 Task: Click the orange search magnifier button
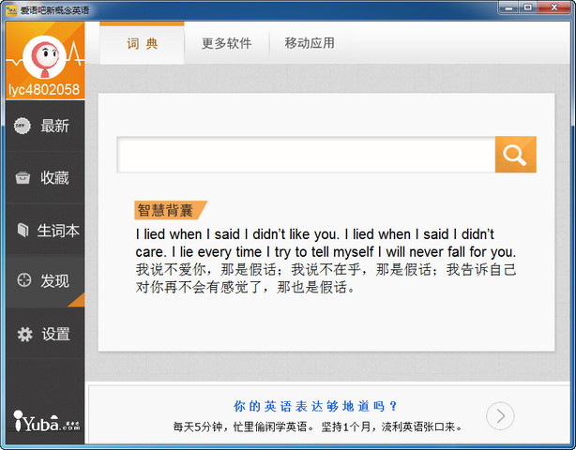(x=515, y=154)
